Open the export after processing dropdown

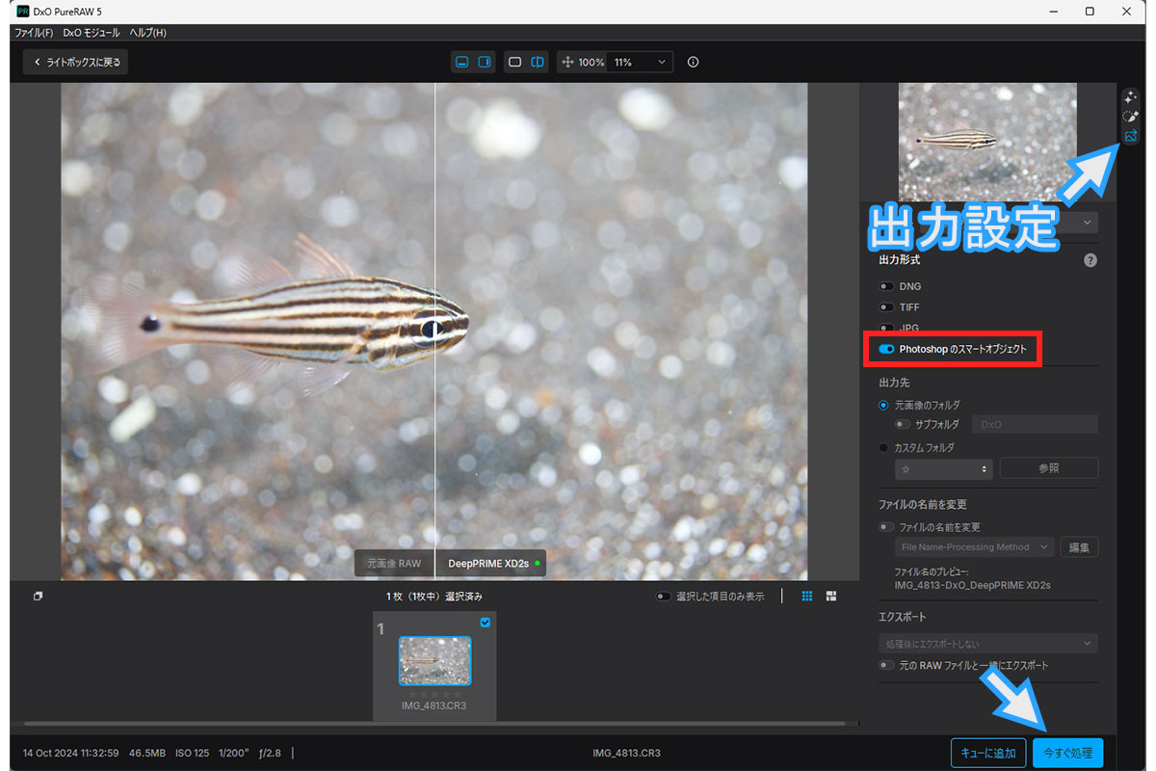coord(987,643)
